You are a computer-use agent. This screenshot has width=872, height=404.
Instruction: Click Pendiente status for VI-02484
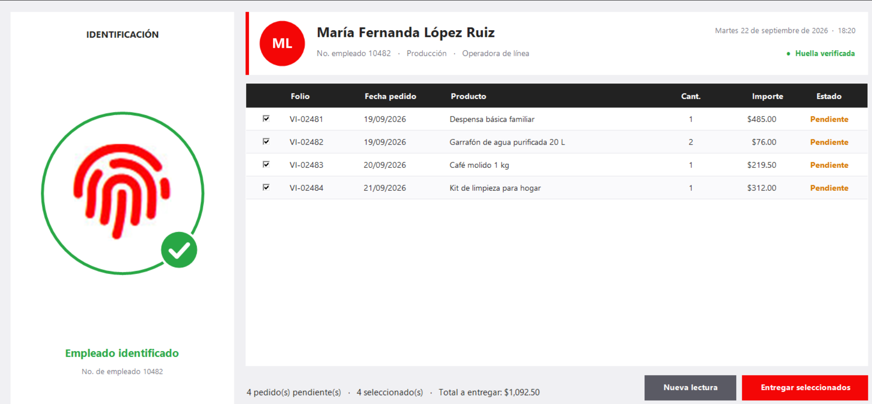(x=829, y=188)
